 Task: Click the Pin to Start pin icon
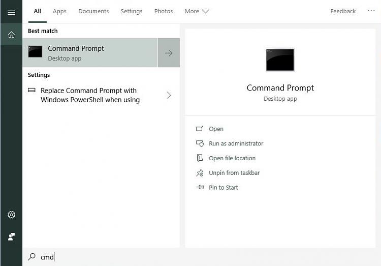(x=200, y=187)
